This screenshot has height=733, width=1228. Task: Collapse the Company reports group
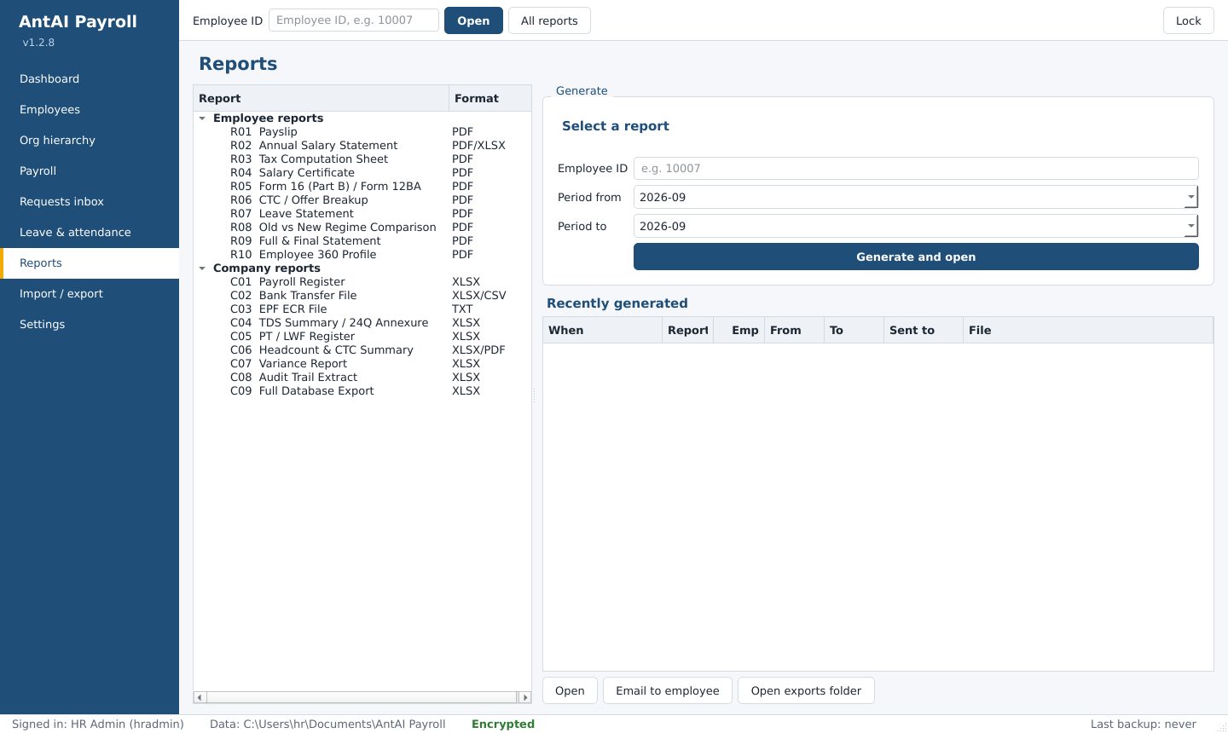pyautogui.click(x=202, y=268)
